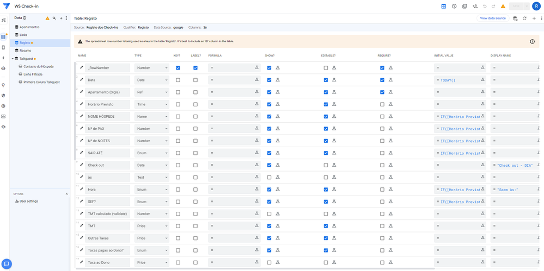Regenerate table schema refresh icon

click(x=524, y=18)
